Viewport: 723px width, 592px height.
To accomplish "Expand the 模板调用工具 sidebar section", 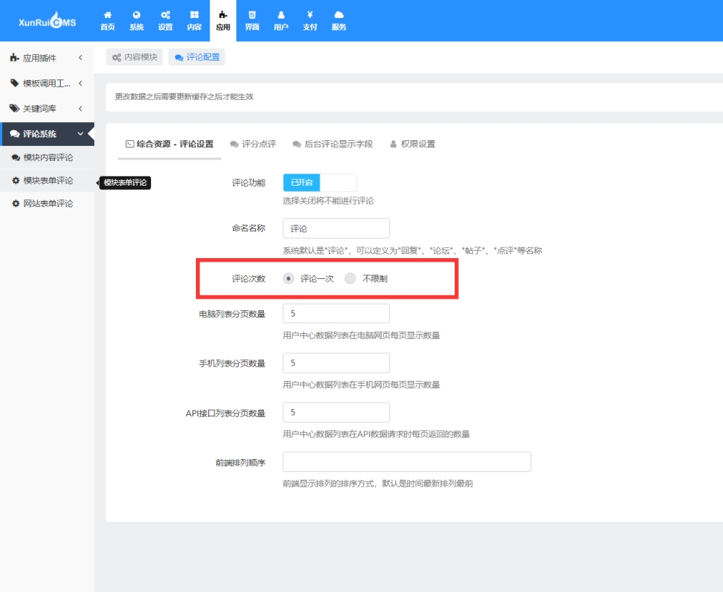I will 47,83.
